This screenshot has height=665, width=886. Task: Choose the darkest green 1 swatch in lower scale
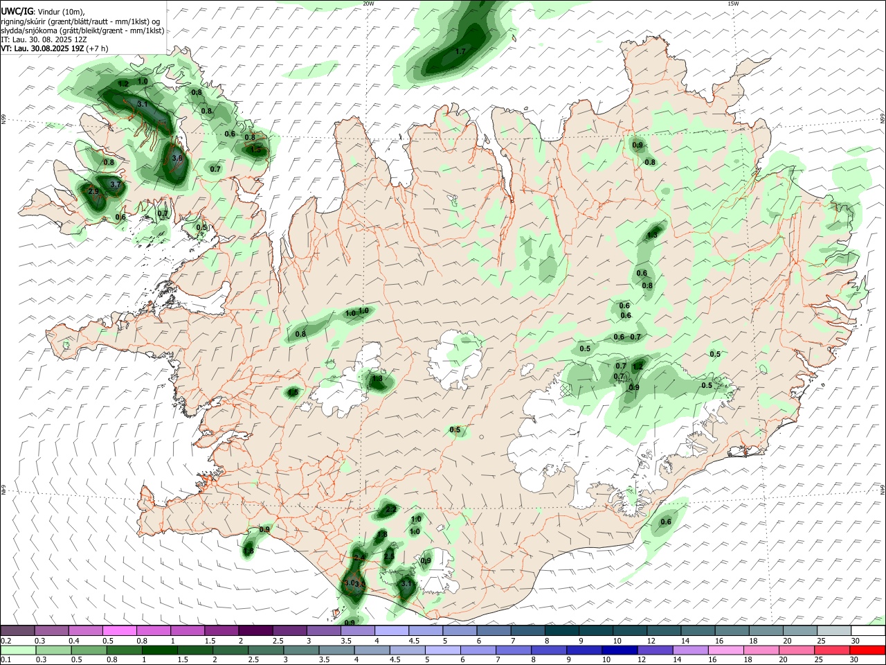click(160, 650)
